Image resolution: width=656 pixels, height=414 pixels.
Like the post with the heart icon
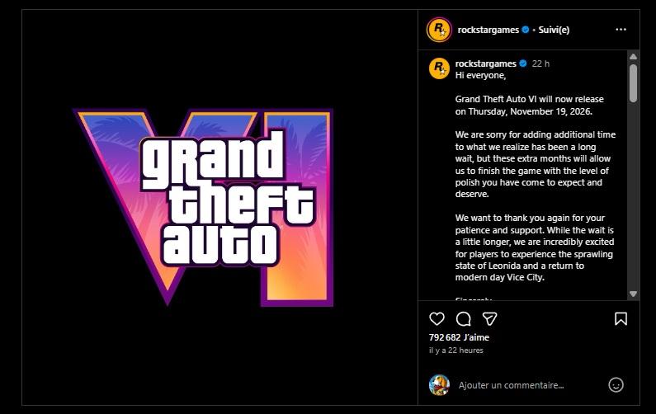[437, 318]
